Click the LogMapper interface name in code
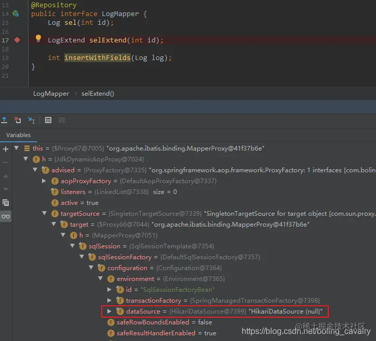Screen dimensions: 376x341 coord(120,13)
